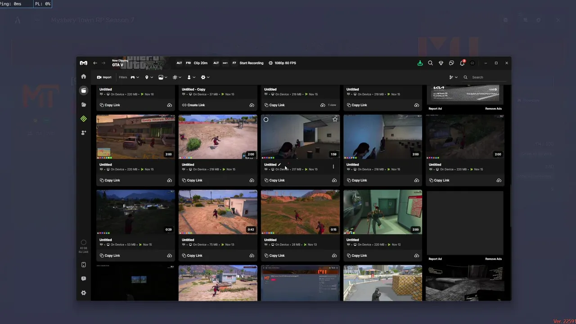
Task: Open the 0:42 clip thumbnail
Action: coord(218,212)
